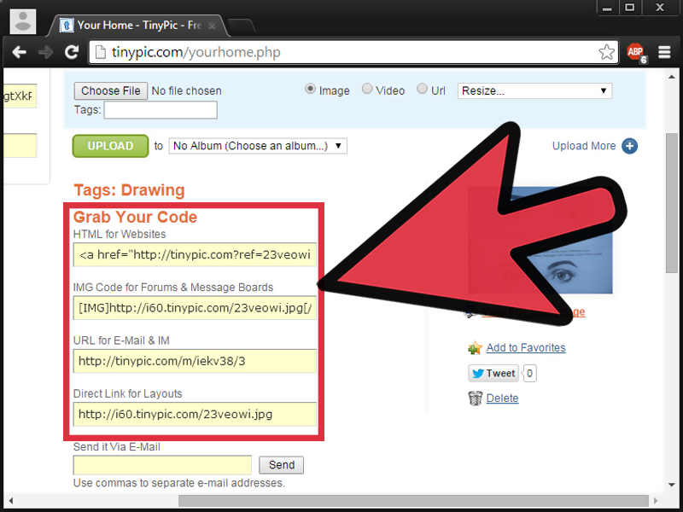
Task: Click the scroll left arrow
Action: tap(11, 501)
